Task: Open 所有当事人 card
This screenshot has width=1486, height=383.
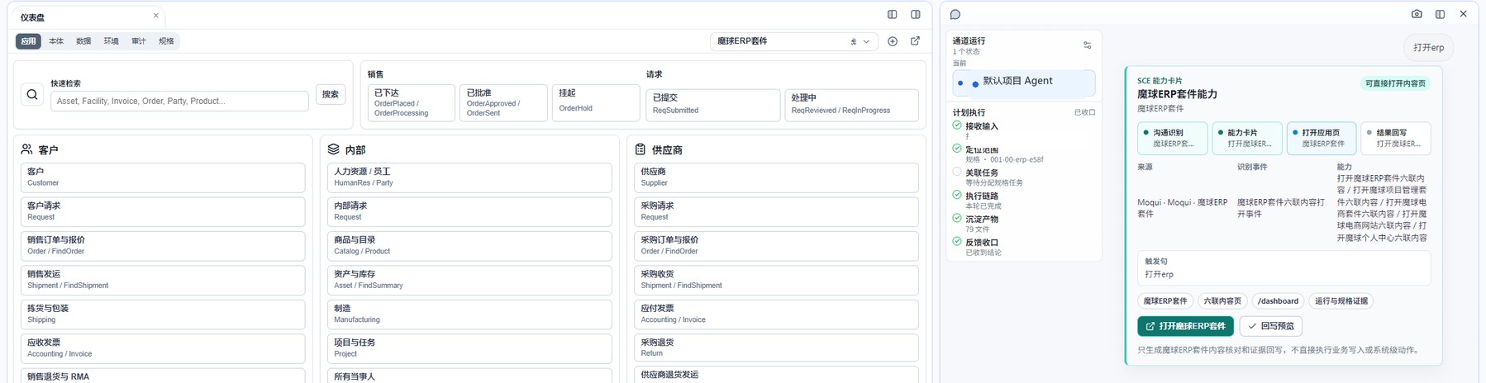Action: click(x=469, y=376)
